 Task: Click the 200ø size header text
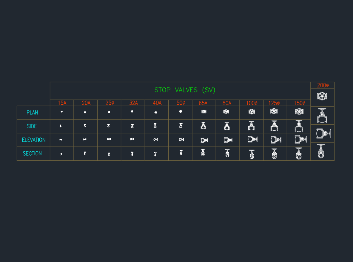[323, 85]
